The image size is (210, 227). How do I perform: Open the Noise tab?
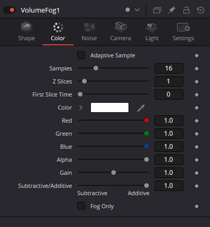89,31
